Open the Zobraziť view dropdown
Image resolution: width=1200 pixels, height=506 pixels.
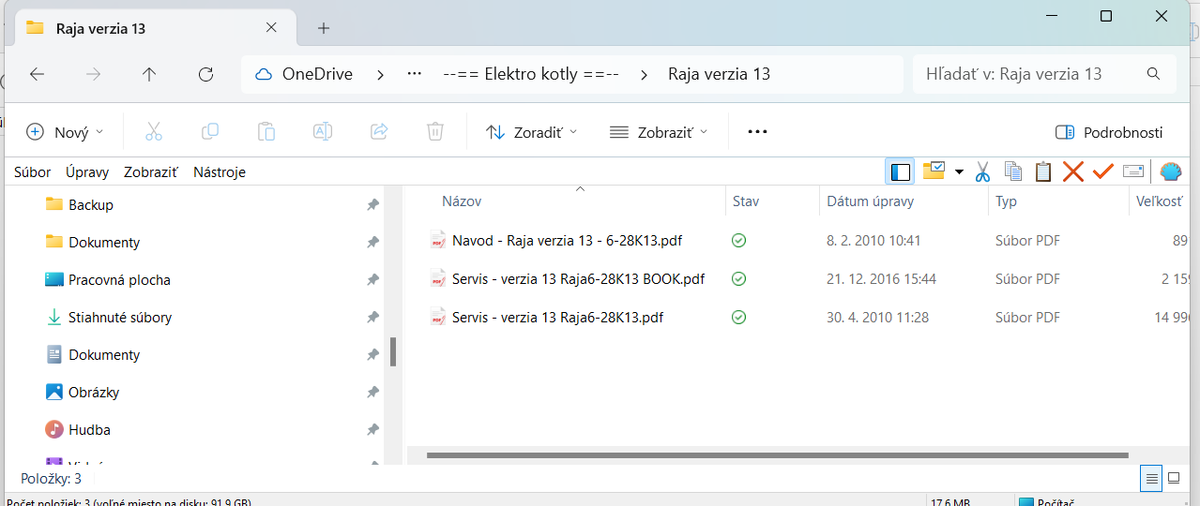click(659, 132)
